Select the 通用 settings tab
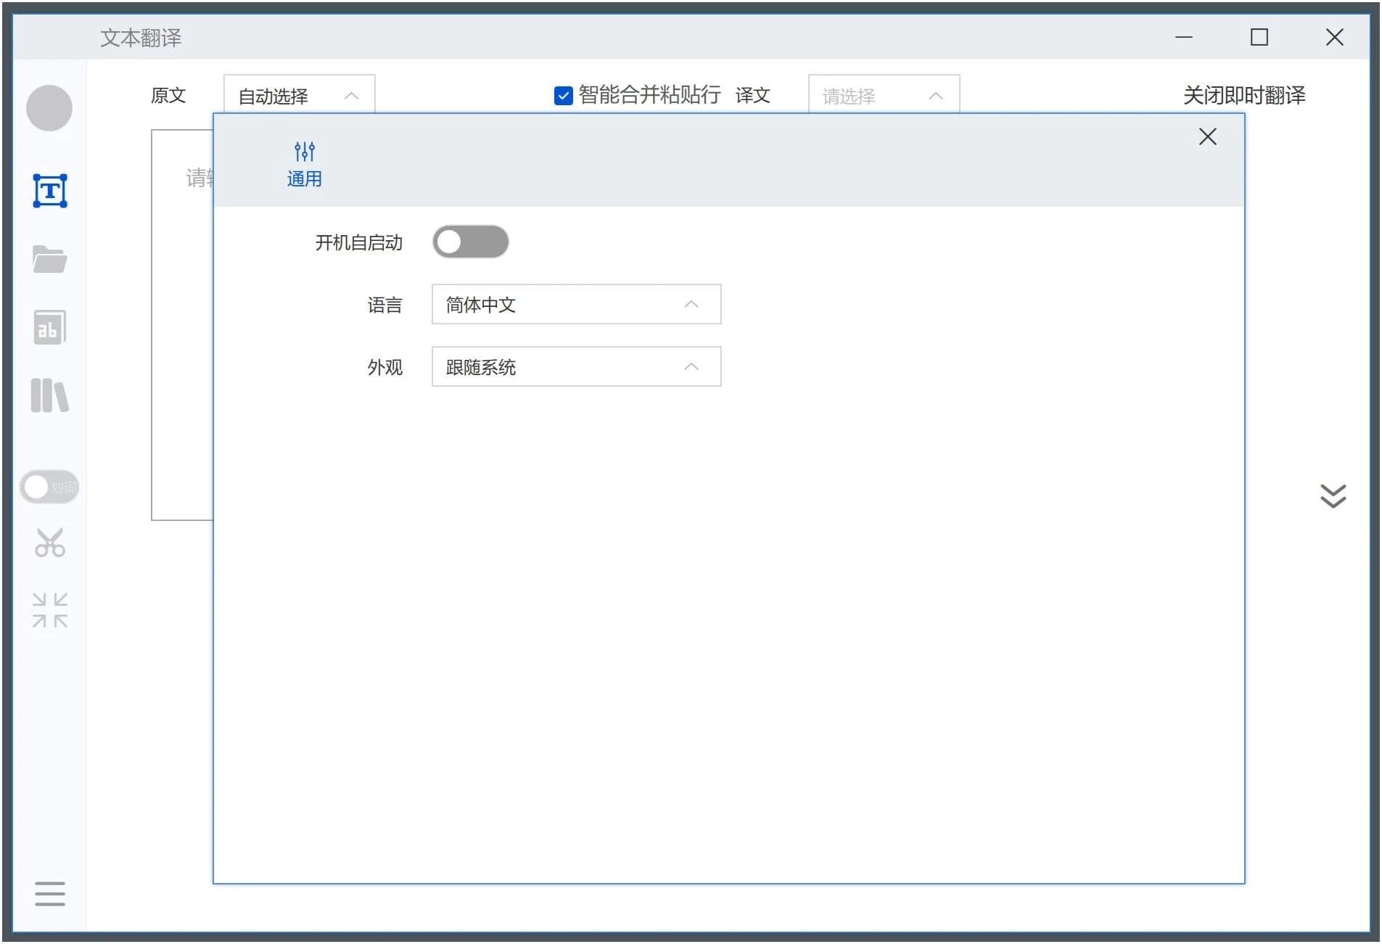This screenshot has height=944, width=1382. click(305, 165)
